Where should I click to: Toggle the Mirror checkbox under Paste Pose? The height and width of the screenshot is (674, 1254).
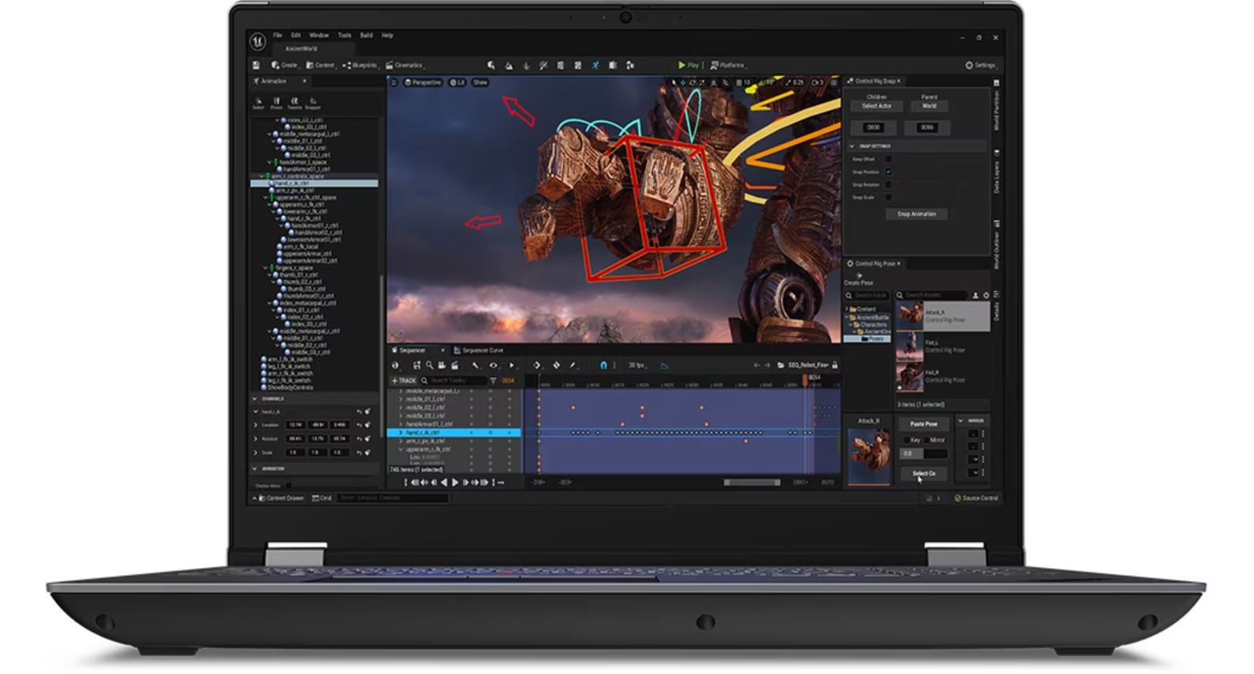point(926,440)
